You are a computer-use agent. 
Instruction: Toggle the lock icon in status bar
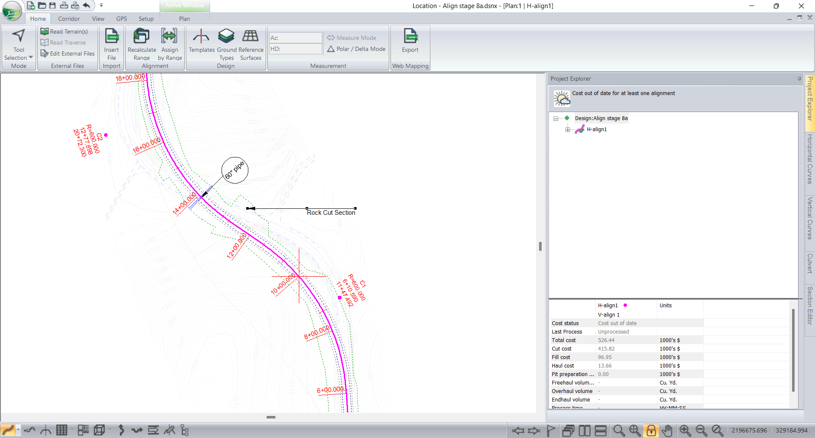(651, 430)
